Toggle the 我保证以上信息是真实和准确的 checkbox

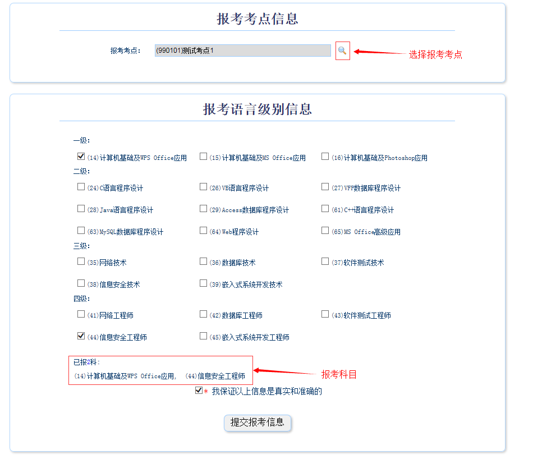[199, 391]
